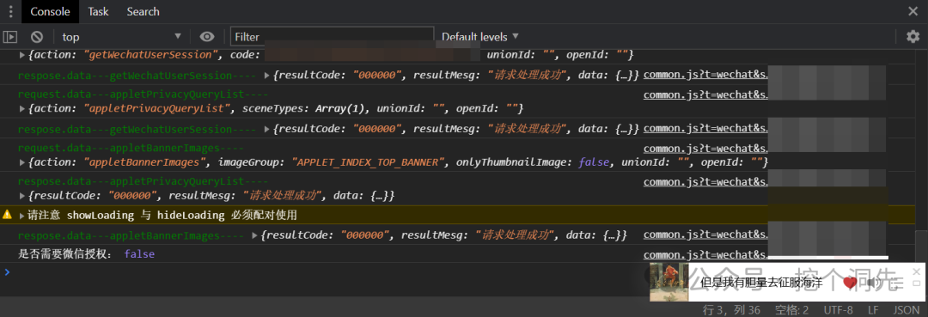The image size is (928, 317).
Task: Open common.js link on 是否需要微信授权 row
Action: coord(705,255)
